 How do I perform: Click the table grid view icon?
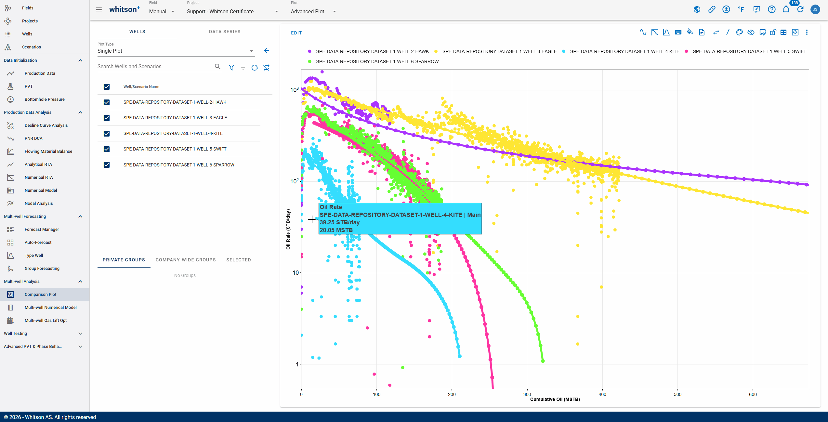783,32
